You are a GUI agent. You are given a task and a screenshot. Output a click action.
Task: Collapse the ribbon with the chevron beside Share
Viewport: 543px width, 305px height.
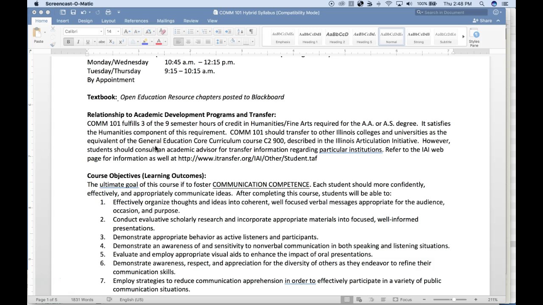[x=498, y=21]
